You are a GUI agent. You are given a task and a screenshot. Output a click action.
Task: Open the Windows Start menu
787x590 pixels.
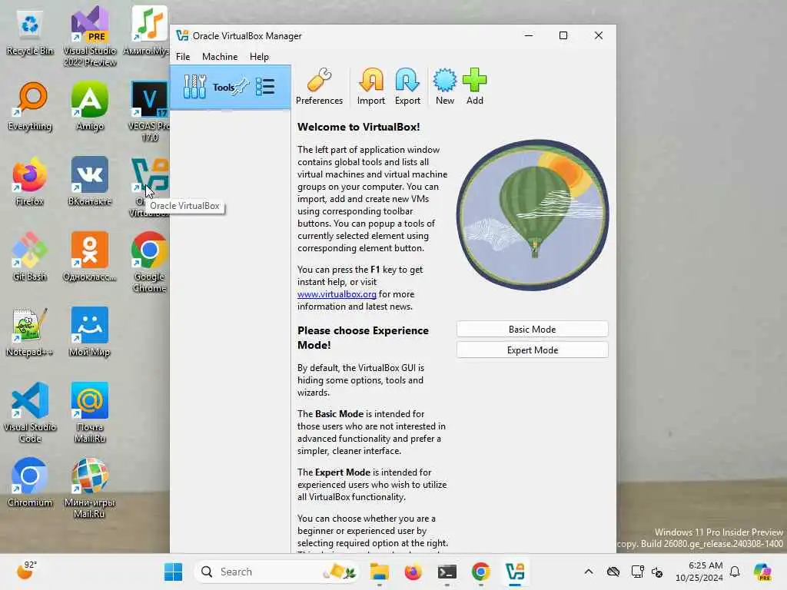point(173,572)
